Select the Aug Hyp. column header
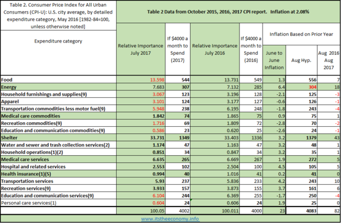 coord(301,60)
